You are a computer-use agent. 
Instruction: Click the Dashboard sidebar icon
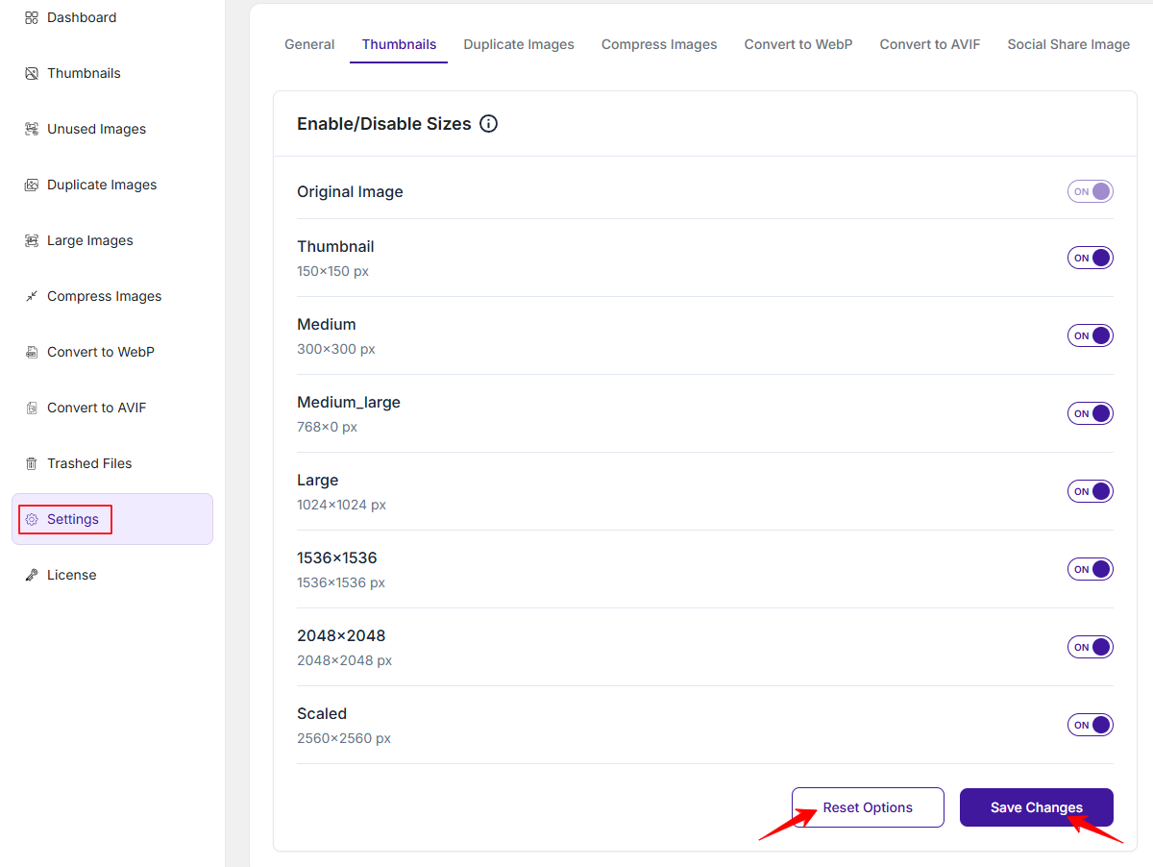coord(32,17)
